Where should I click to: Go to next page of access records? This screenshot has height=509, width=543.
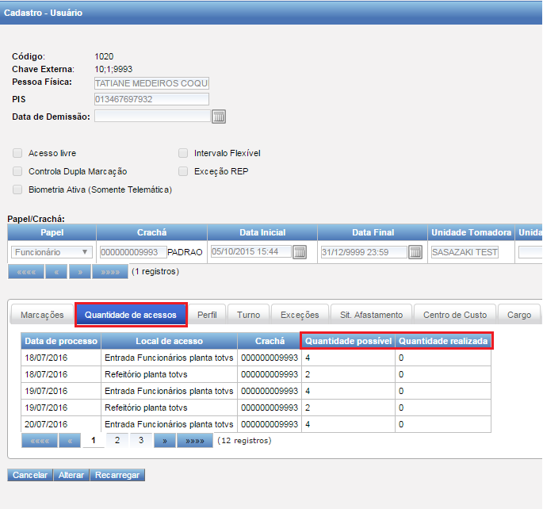(165, 441)
